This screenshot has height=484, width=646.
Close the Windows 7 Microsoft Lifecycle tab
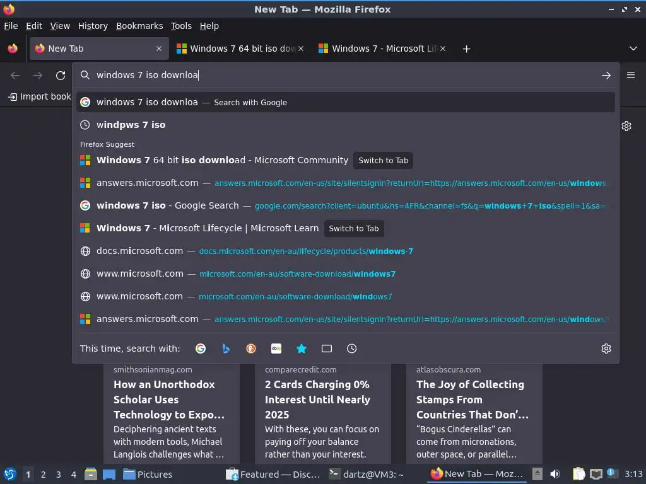click(x=443, y=49)
